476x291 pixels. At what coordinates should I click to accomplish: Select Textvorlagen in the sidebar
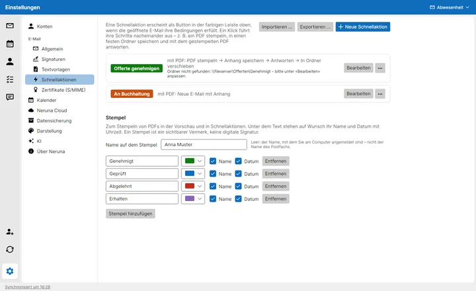[59, 69]
